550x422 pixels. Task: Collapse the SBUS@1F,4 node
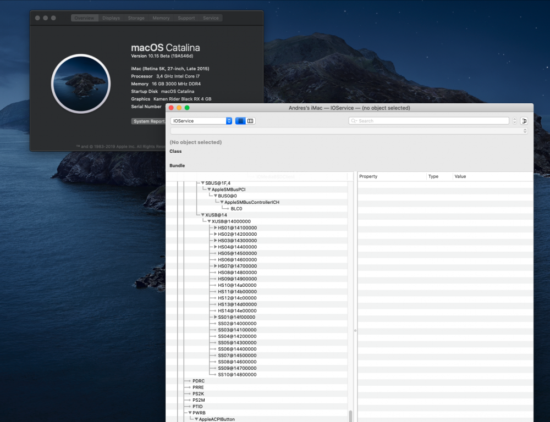coord(203,183)
